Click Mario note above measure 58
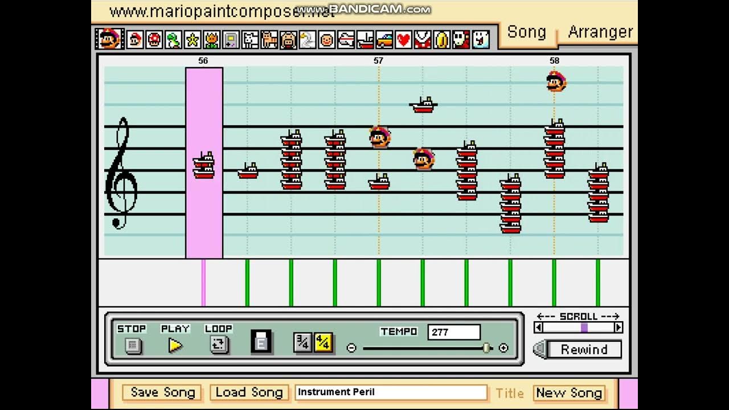Viewport: 729px width, 410px height. pyautogui.click(x=556, y=81)
